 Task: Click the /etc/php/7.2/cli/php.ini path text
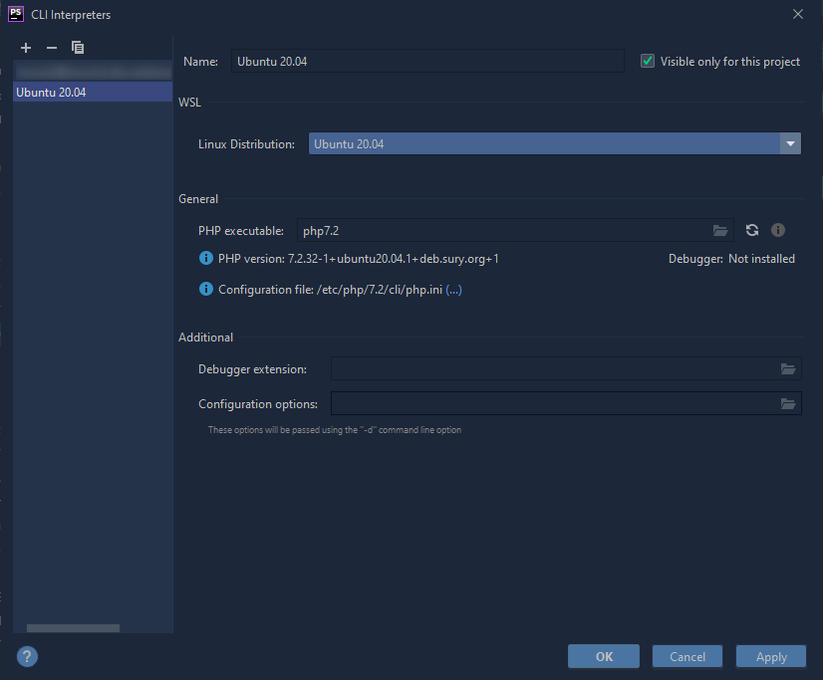(380, 290)
